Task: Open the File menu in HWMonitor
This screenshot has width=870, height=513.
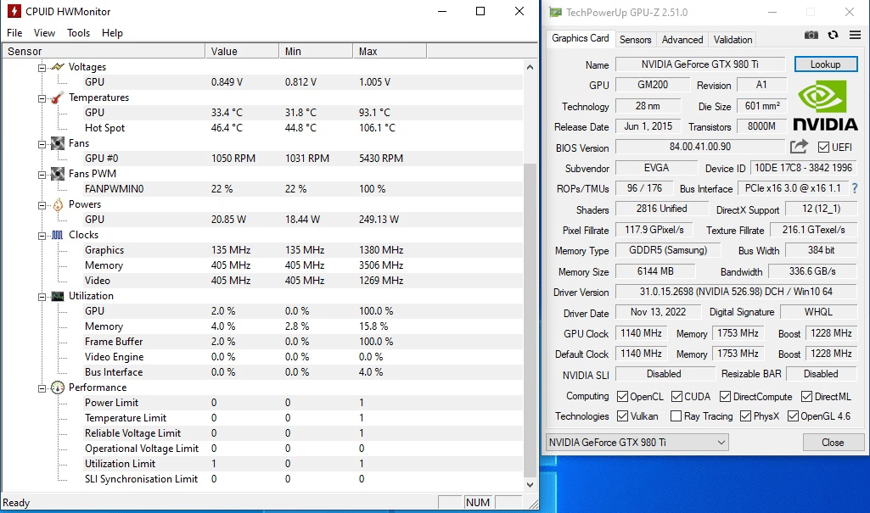Action: (14, 33)
